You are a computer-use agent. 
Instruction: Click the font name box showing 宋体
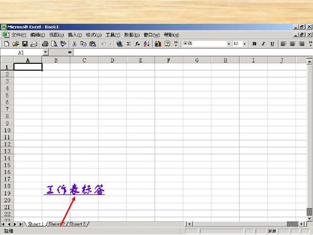pyautogui.click(x=204, y=44)
